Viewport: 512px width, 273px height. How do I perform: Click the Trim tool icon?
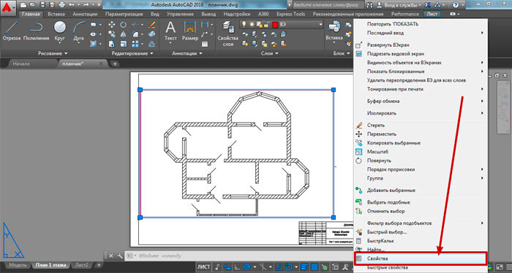tap(135, 24)
